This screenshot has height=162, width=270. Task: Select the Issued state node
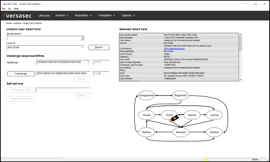pyautogui.click(x=146, y=115)
